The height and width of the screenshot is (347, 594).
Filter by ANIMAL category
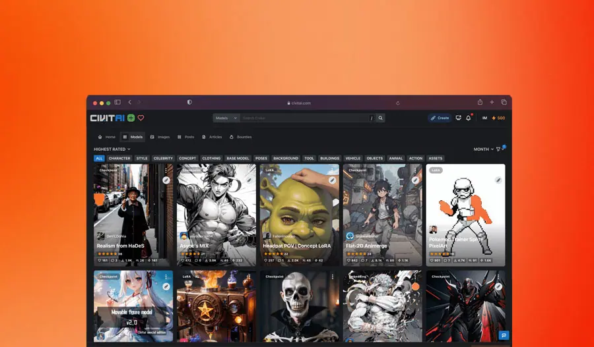[x=396, y=159]
